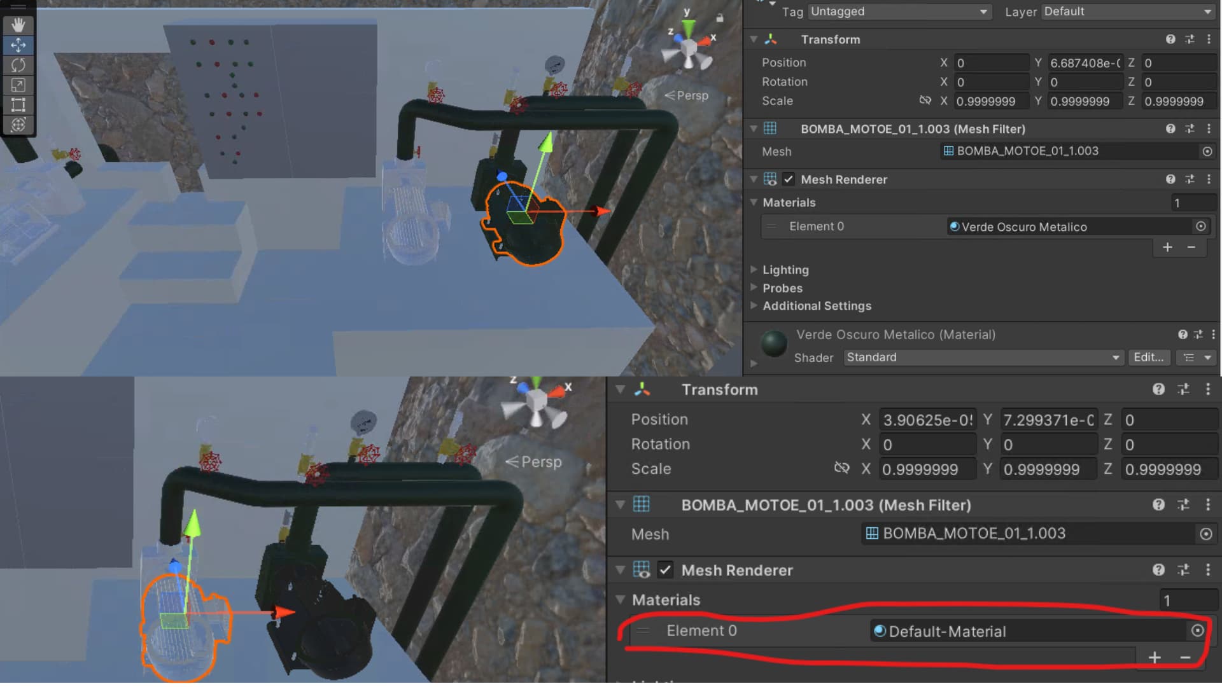
Task: Select the Rotate tool
Action: (x=18, y=65)
